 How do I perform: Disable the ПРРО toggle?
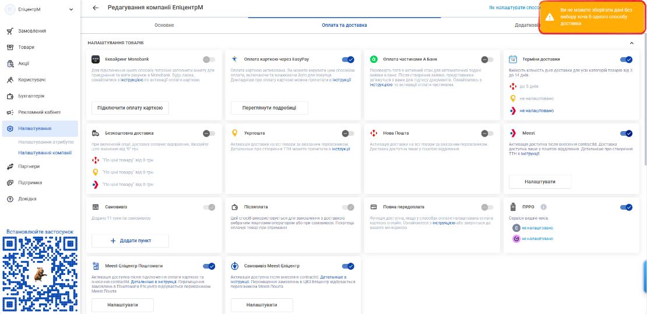[626, 207]
